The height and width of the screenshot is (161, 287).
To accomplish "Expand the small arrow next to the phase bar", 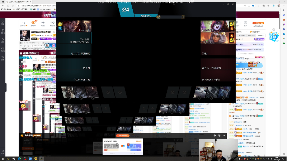I will point(183,17).
